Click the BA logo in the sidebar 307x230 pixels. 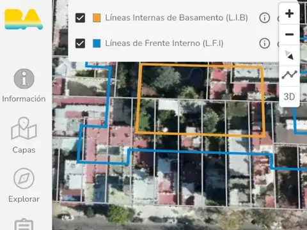(x=24, y=19)
